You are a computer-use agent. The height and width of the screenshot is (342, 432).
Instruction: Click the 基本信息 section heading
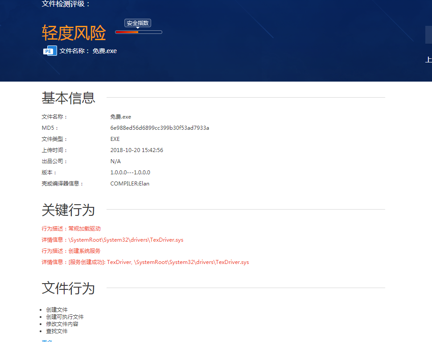click(68, 98)
